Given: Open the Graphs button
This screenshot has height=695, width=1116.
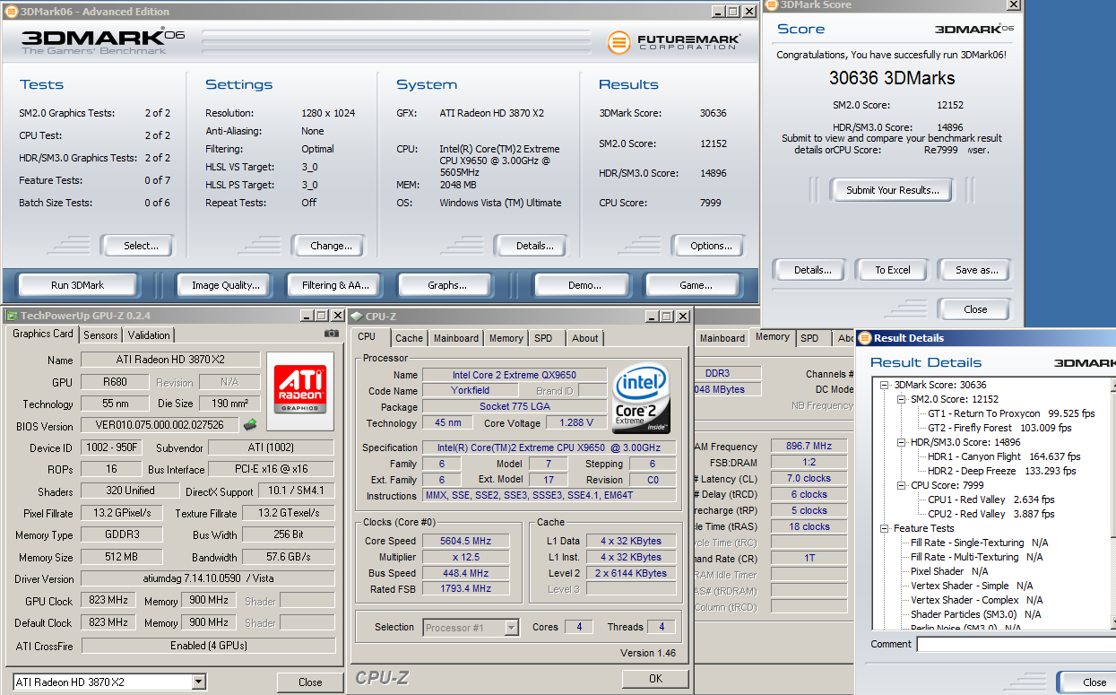Looking at the screenshot, I should pos(447,285).
